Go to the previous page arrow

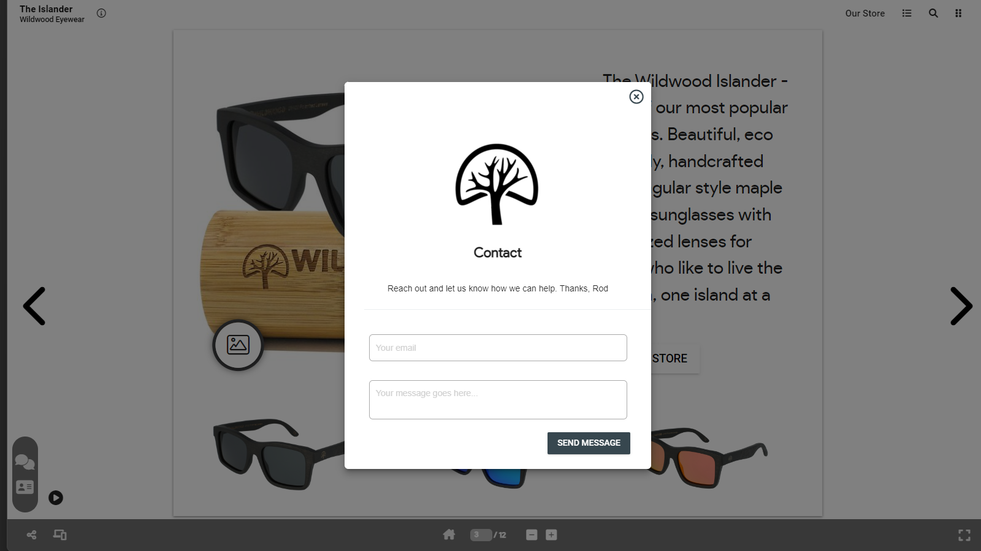pos(34,306)
